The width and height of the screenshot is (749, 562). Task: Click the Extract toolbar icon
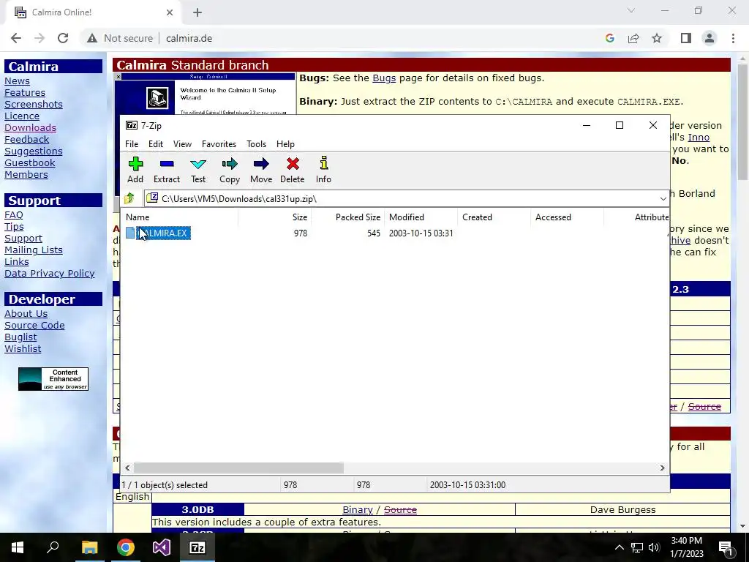[167, 165]
